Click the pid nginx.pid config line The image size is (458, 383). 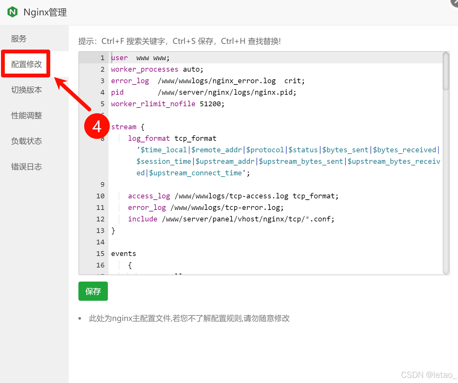point(204,92)
